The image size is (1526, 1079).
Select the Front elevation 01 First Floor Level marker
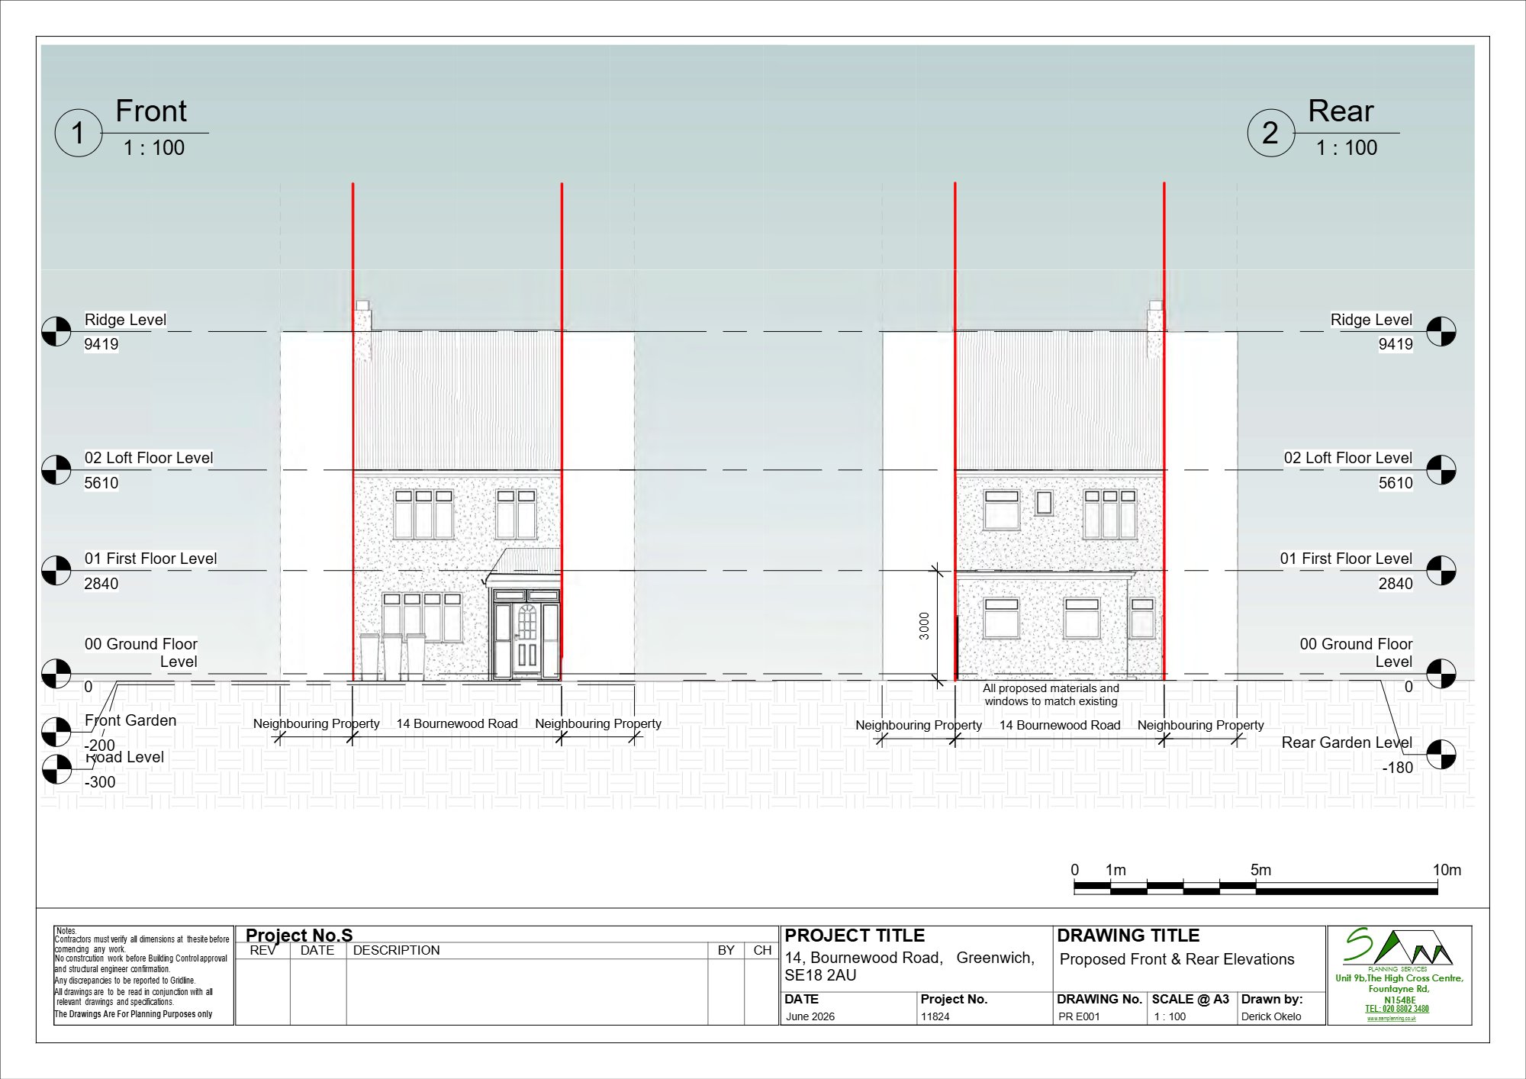56,571
